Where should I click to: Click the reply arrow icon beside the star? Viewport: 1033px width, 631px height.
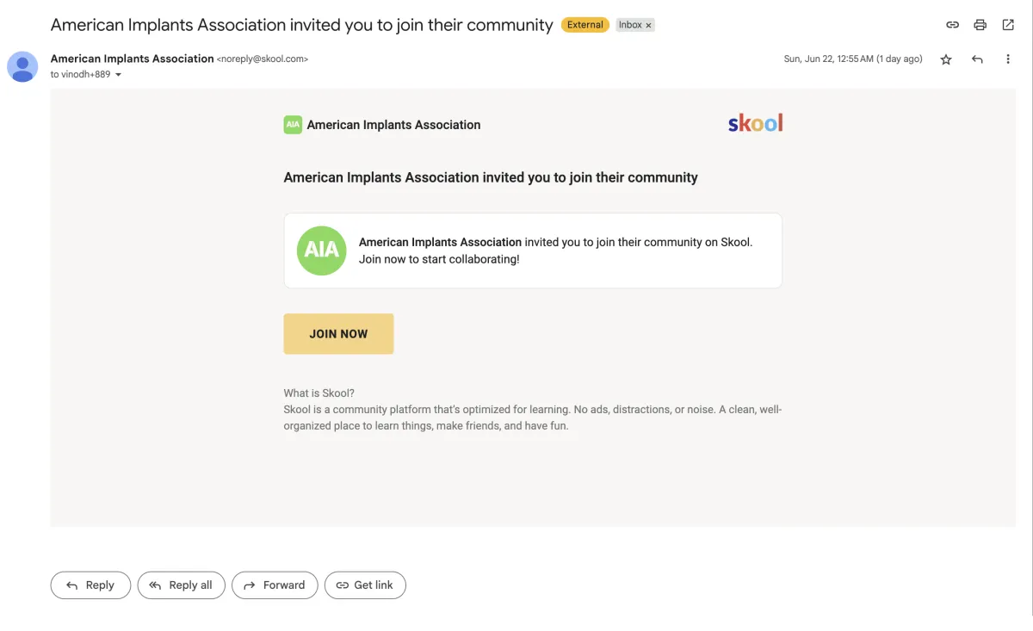977,59
